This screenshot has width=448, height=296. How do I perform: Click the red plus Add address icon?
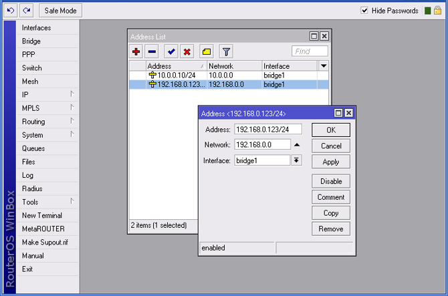(x=136, y=52)
